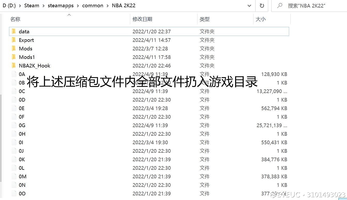Screen dimensions: 347x200
Task: Click the 0H file icon
Action: tap(14, 134)
